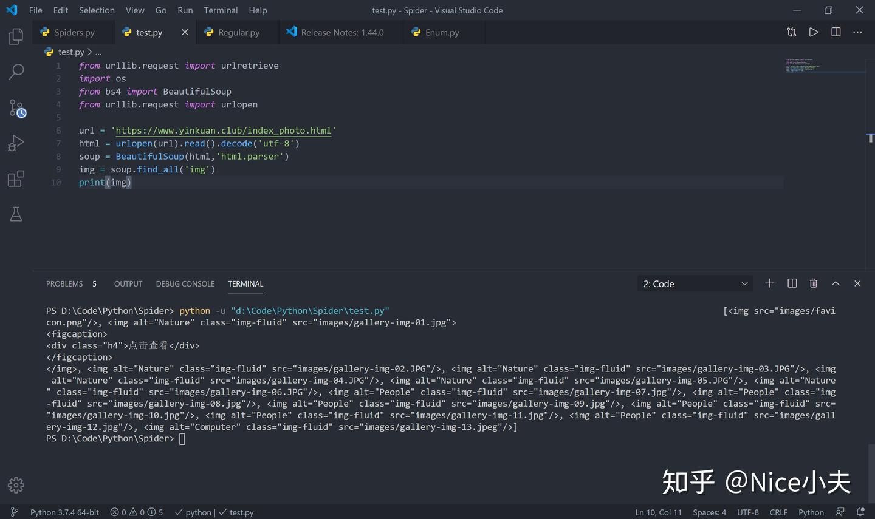This screenshot has width=875, height=519.
Task: Open the Terminal menu
Action: pos(220,10)
